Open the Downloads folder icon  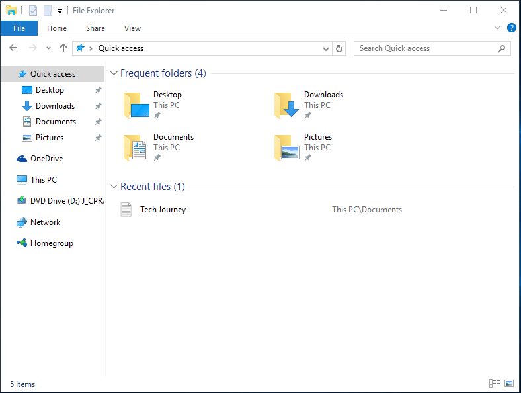pyautogui.click(x=287, y=105)
